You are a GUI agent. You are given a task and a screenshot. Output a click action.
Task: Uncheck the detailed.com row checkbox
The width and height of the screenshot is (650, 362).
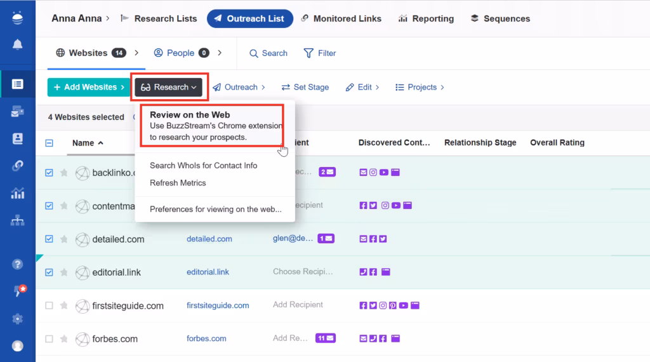49,239
